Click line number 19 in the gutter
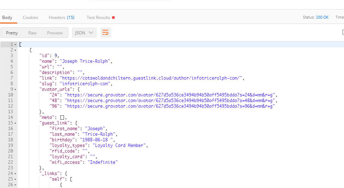 coord(10,145)
